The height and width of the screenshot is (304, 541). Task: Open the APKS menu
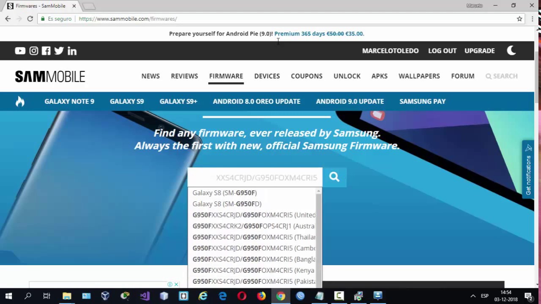pyautogui.click(x=380, y=76)
